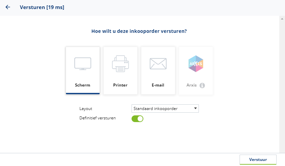Click the vertical scrollbar track
This screenshot has width=285, height=166.
[282, 84]
